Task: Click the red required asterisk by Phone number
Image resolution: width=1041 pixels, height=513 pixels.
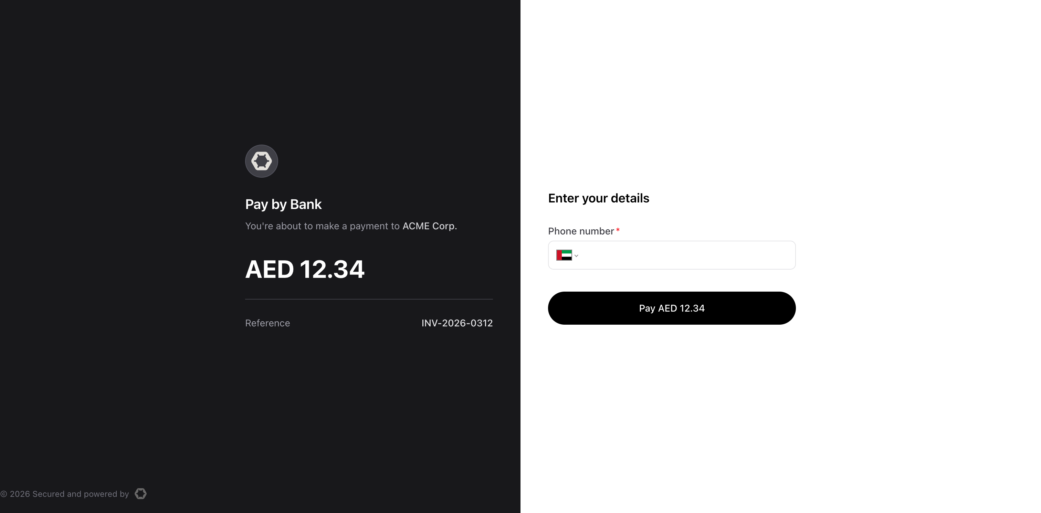Action: (618, 230)
